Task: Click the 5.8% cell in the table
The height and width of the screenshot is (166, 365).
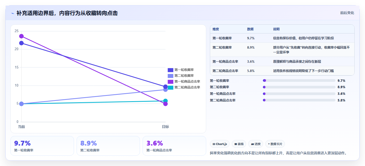Action: pos(251,71)
